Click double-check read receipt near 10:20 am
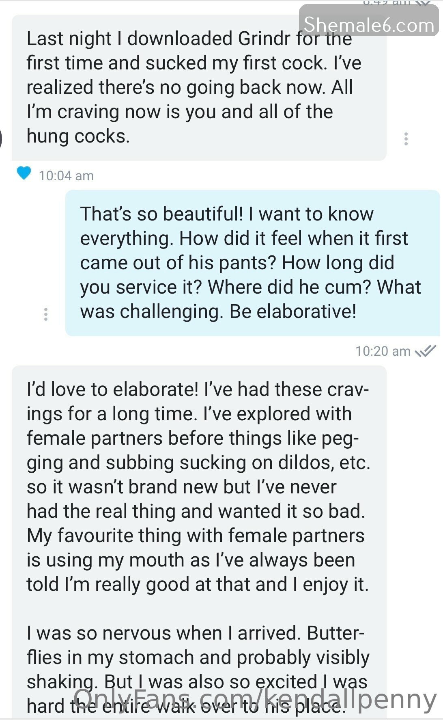 (x=425, y=351)
